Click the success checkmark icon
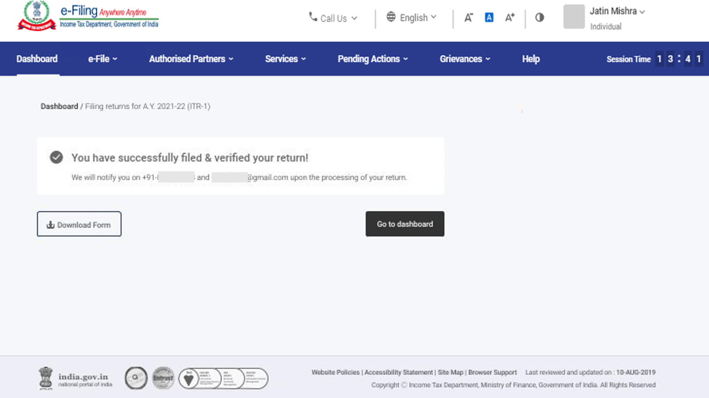Screen dimensions: 709x398 pyautogui.click(x=56, y=157)
